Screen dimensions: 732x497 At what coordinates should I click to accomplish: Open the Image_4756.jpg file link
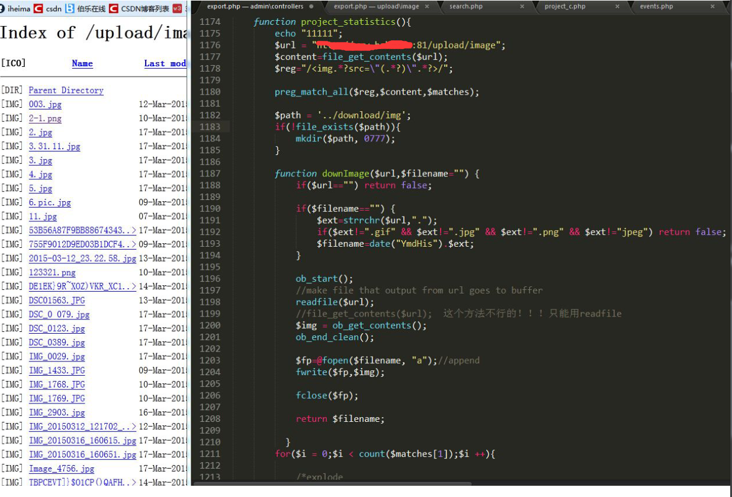pos(62,469)
